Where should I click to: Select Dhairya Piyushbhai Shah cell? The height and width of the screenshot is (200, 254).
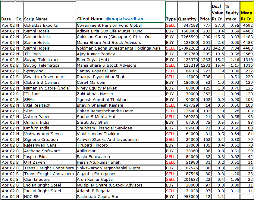(121, 77)
